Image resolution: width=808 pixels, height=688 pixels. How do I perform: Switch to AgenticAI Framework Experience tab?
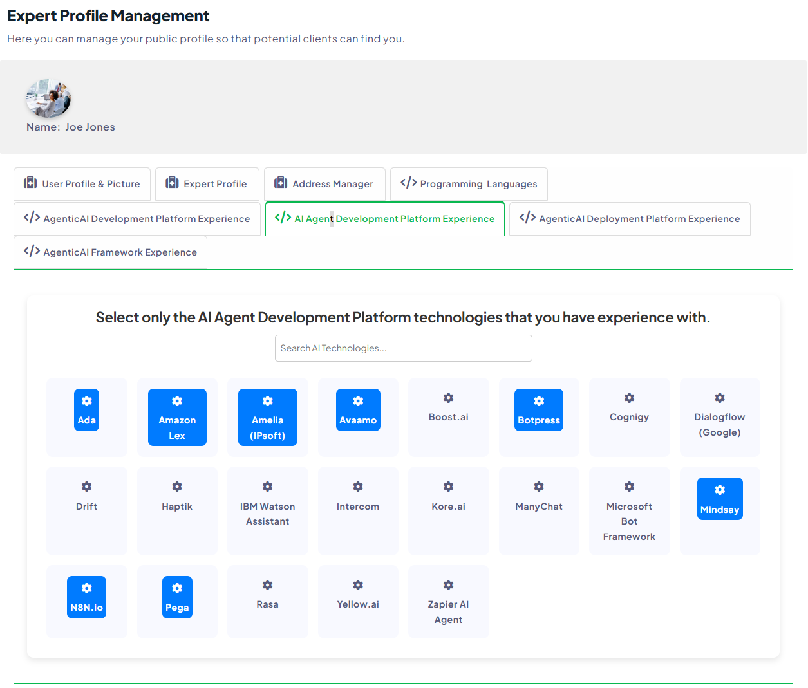[x=111, y=252]
